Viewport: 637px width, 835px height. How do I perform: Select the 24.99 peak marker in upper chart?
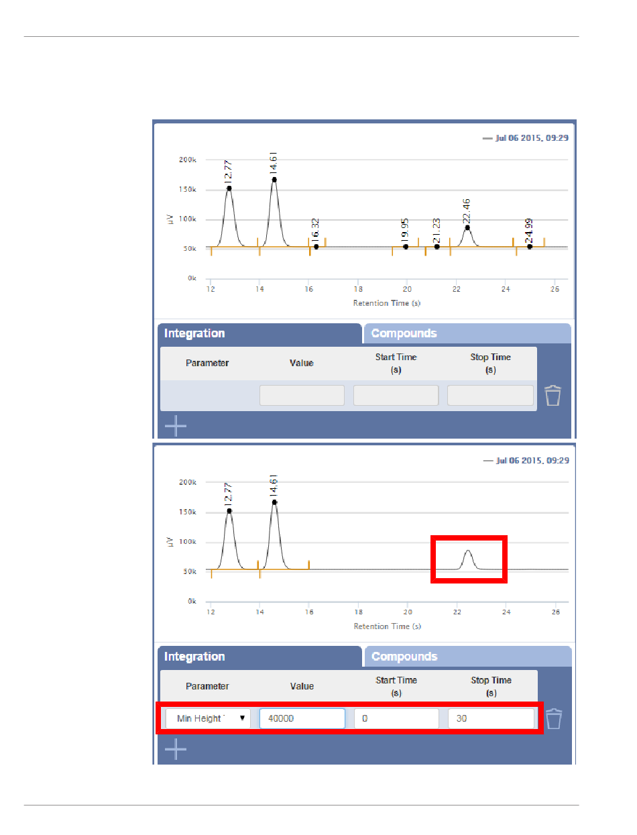click(530, 247)
